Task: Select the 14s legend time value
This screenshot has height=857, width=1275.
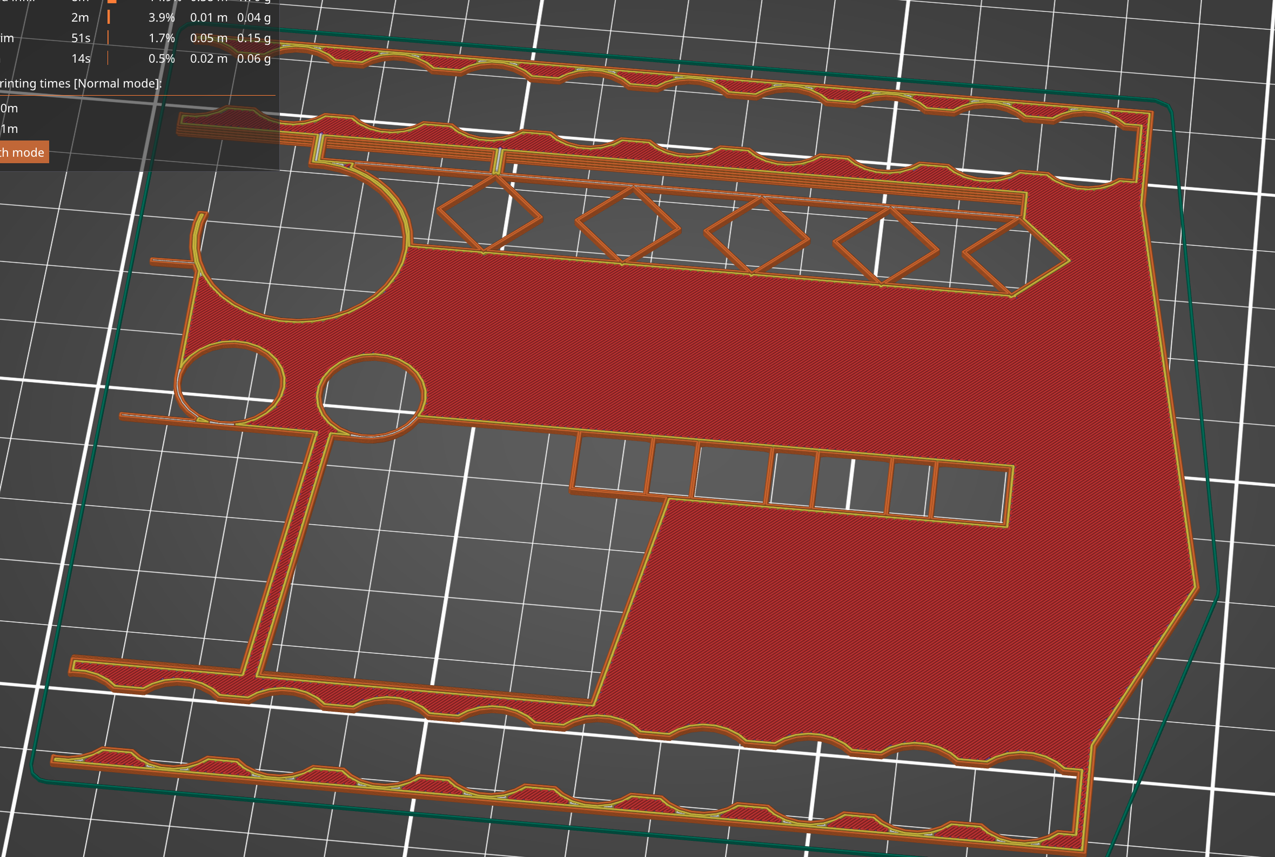Action: pos(81,58)
